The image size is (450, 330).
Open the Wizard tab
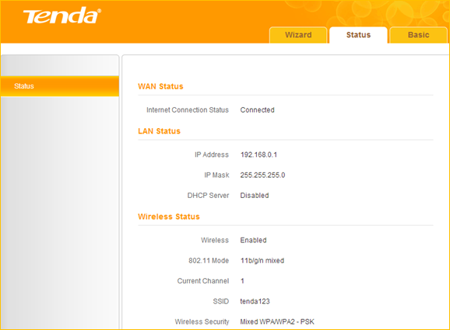(298, 35)
